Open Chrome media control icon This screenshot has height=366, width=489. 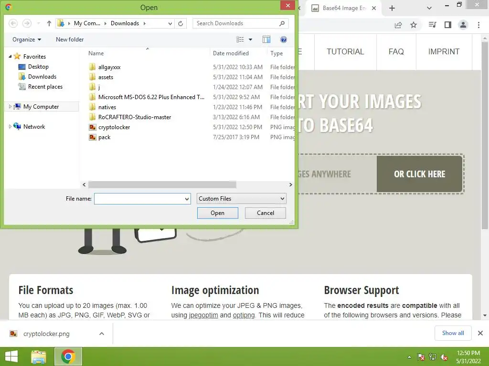(432, 25)
